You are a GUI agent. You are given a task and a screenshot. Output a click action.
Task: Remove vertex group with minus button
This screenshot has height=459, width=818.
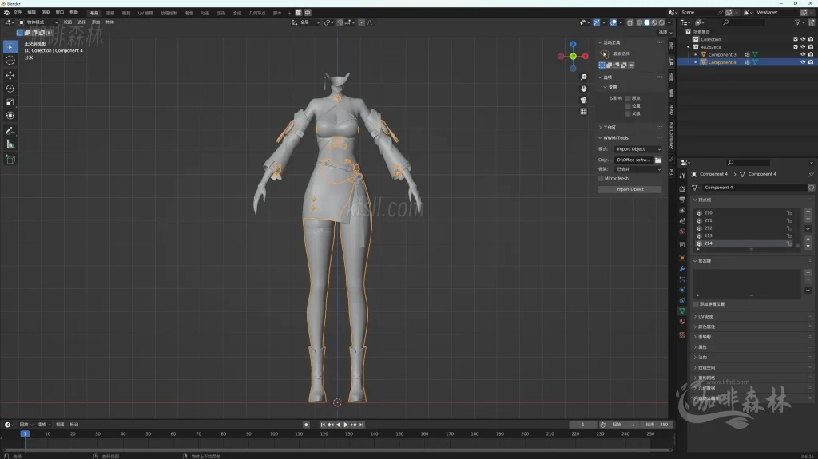pos(808,219)
